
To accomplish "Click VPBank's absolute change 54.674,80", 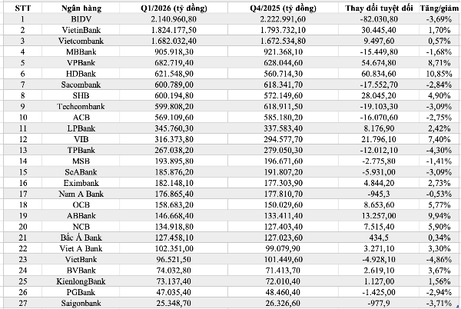I will coord(379,63).
